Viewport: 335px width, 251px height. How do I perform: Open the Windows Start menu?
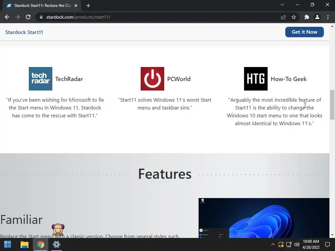8,244
